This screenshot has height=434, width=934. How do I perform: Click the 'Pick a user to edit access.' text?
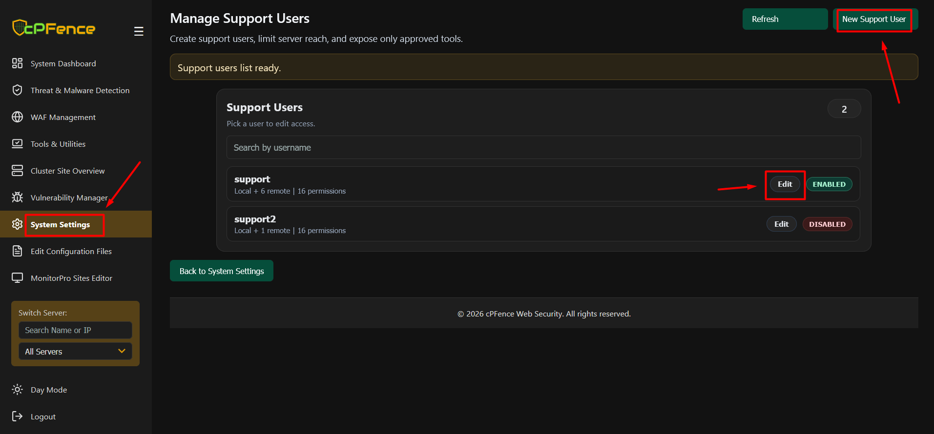click(271, 124)
